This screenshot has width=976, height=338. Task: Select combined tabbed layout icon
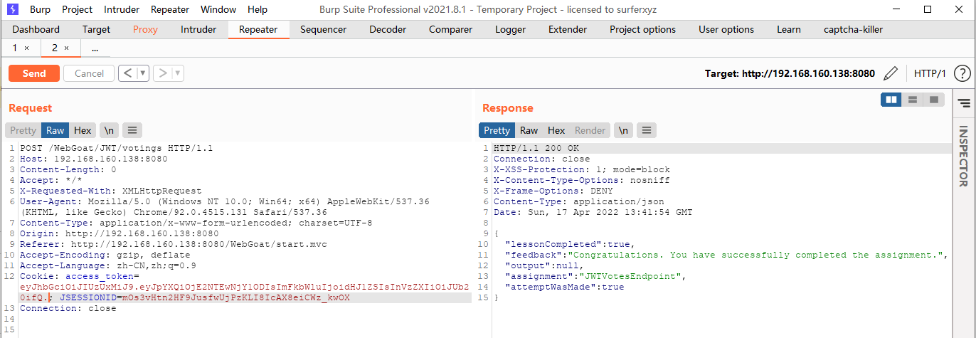[933, 100]
